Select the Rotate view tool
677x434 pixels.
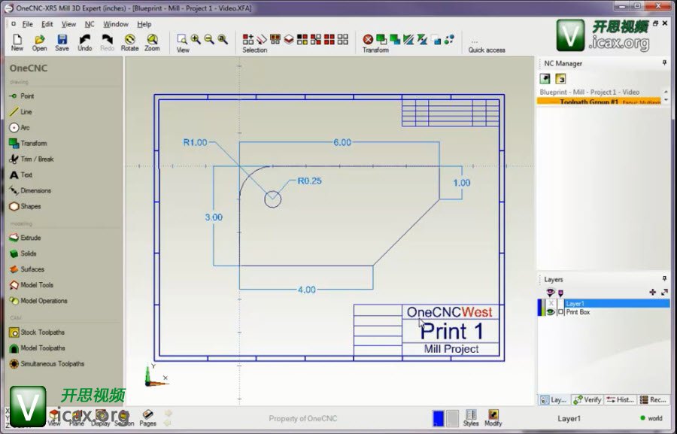129,43
